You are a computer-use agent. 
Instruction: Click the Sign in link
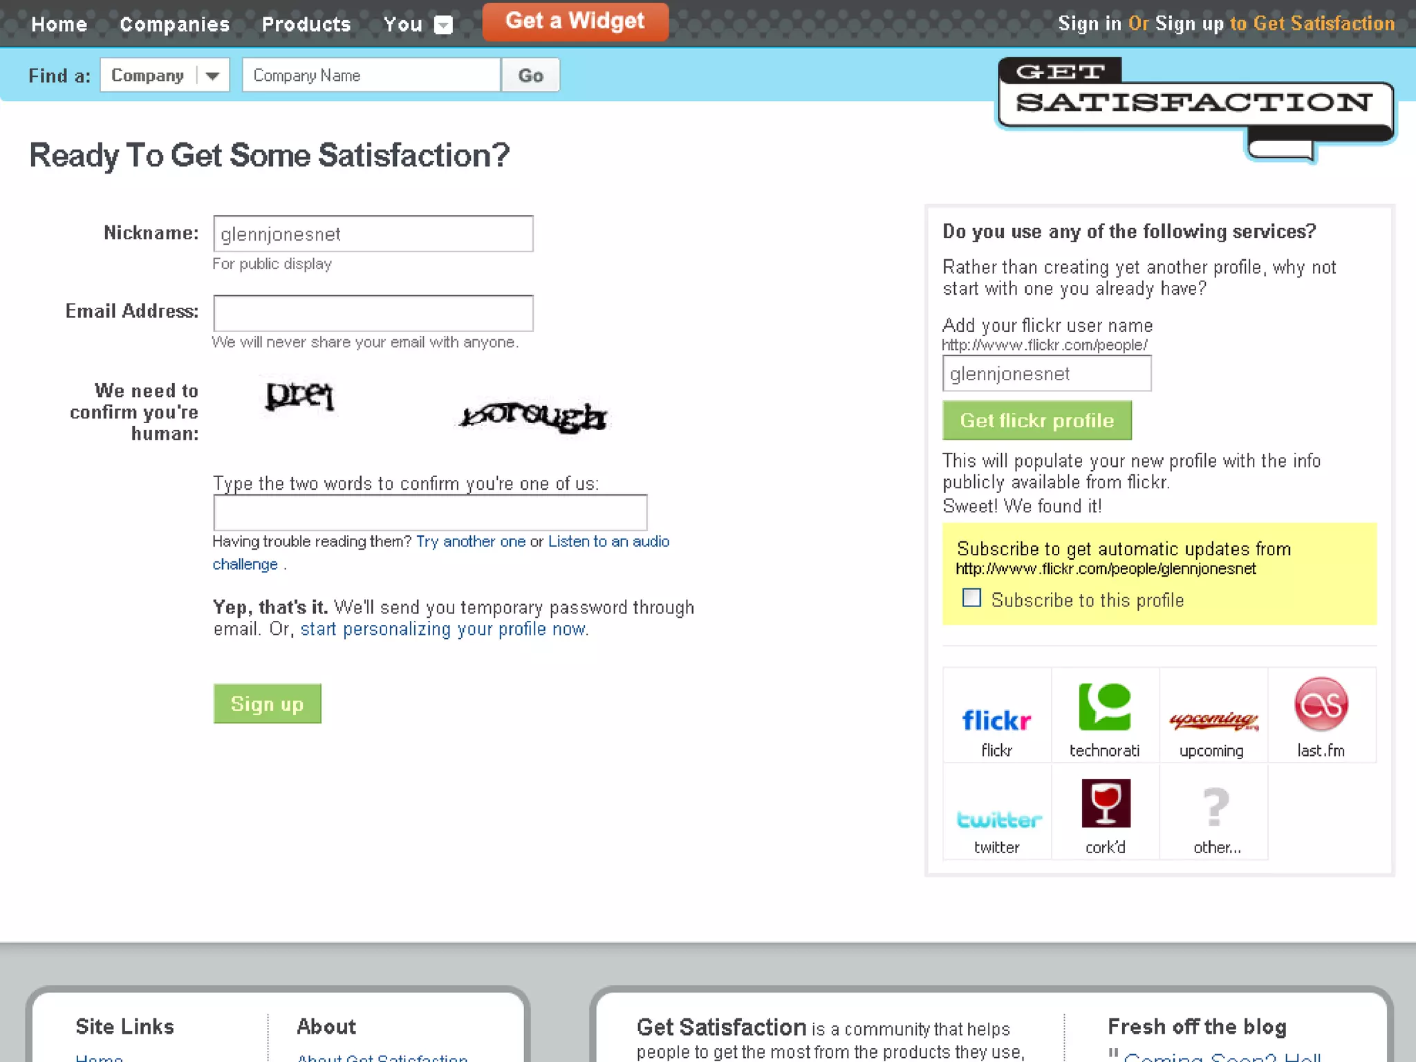1090,24
